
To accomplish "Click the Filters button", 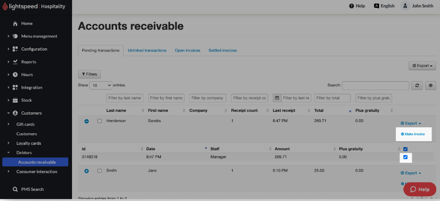I will [89, 74].
